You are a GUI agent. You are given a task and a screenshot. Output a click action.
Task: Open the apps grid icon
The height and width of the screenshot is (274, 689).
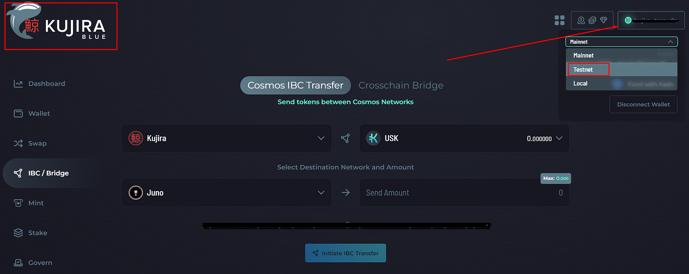point(560,20)
